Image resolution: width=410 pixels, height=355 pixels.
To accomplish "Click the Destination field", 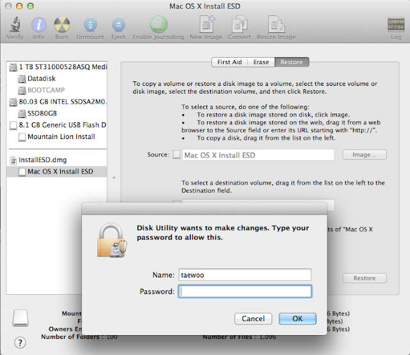I will [x=258, y=204].
